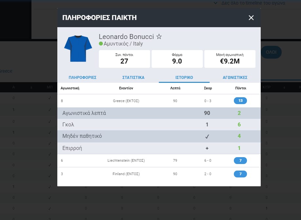Click the 7 points badge for Finland
This screenshot has height=220, width=301.
click(x=240, y=174)
